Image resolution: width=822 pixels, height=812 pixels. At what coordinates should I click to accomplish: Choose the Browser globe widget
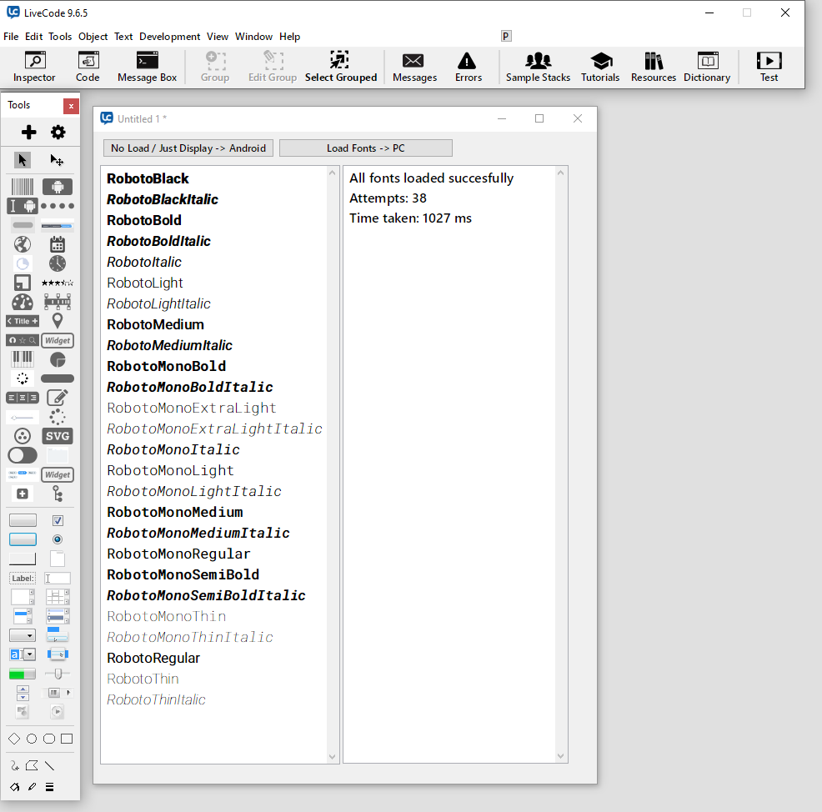pyautogui.click(x=23, y=244)
